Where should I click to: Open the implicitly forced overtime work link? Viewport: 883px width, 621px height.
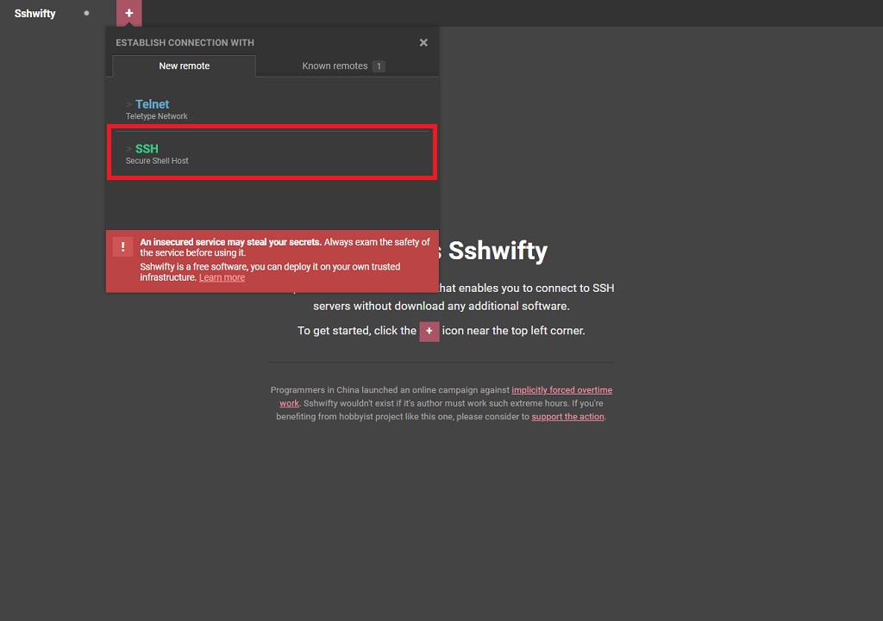[561, 390]
